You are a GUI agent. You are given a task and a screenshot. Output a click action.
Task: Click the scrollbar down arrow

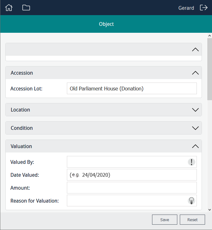(x=209, y=210)
